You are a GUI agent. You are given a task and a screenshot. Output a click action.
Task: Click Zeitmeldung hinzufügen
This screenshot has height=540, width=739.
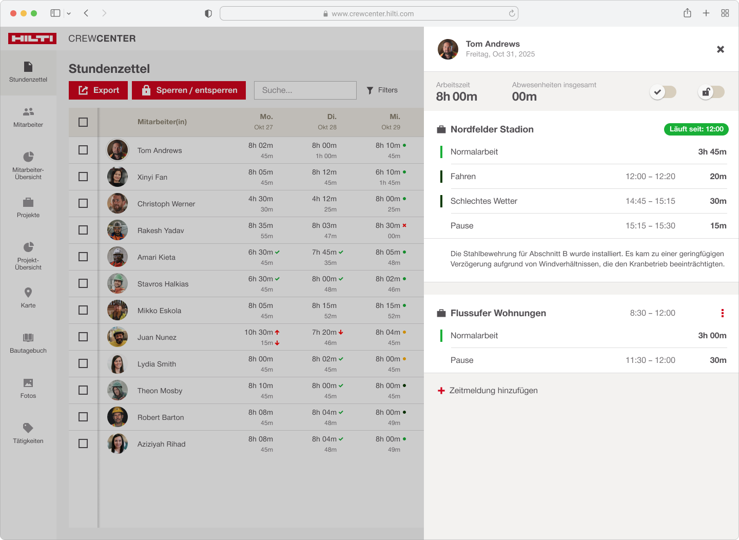tap(488, 391)
